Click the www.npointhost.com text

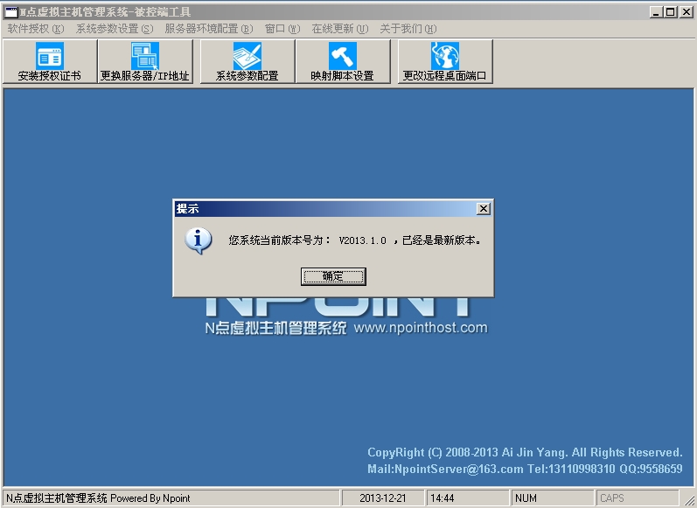coord(421,328)
